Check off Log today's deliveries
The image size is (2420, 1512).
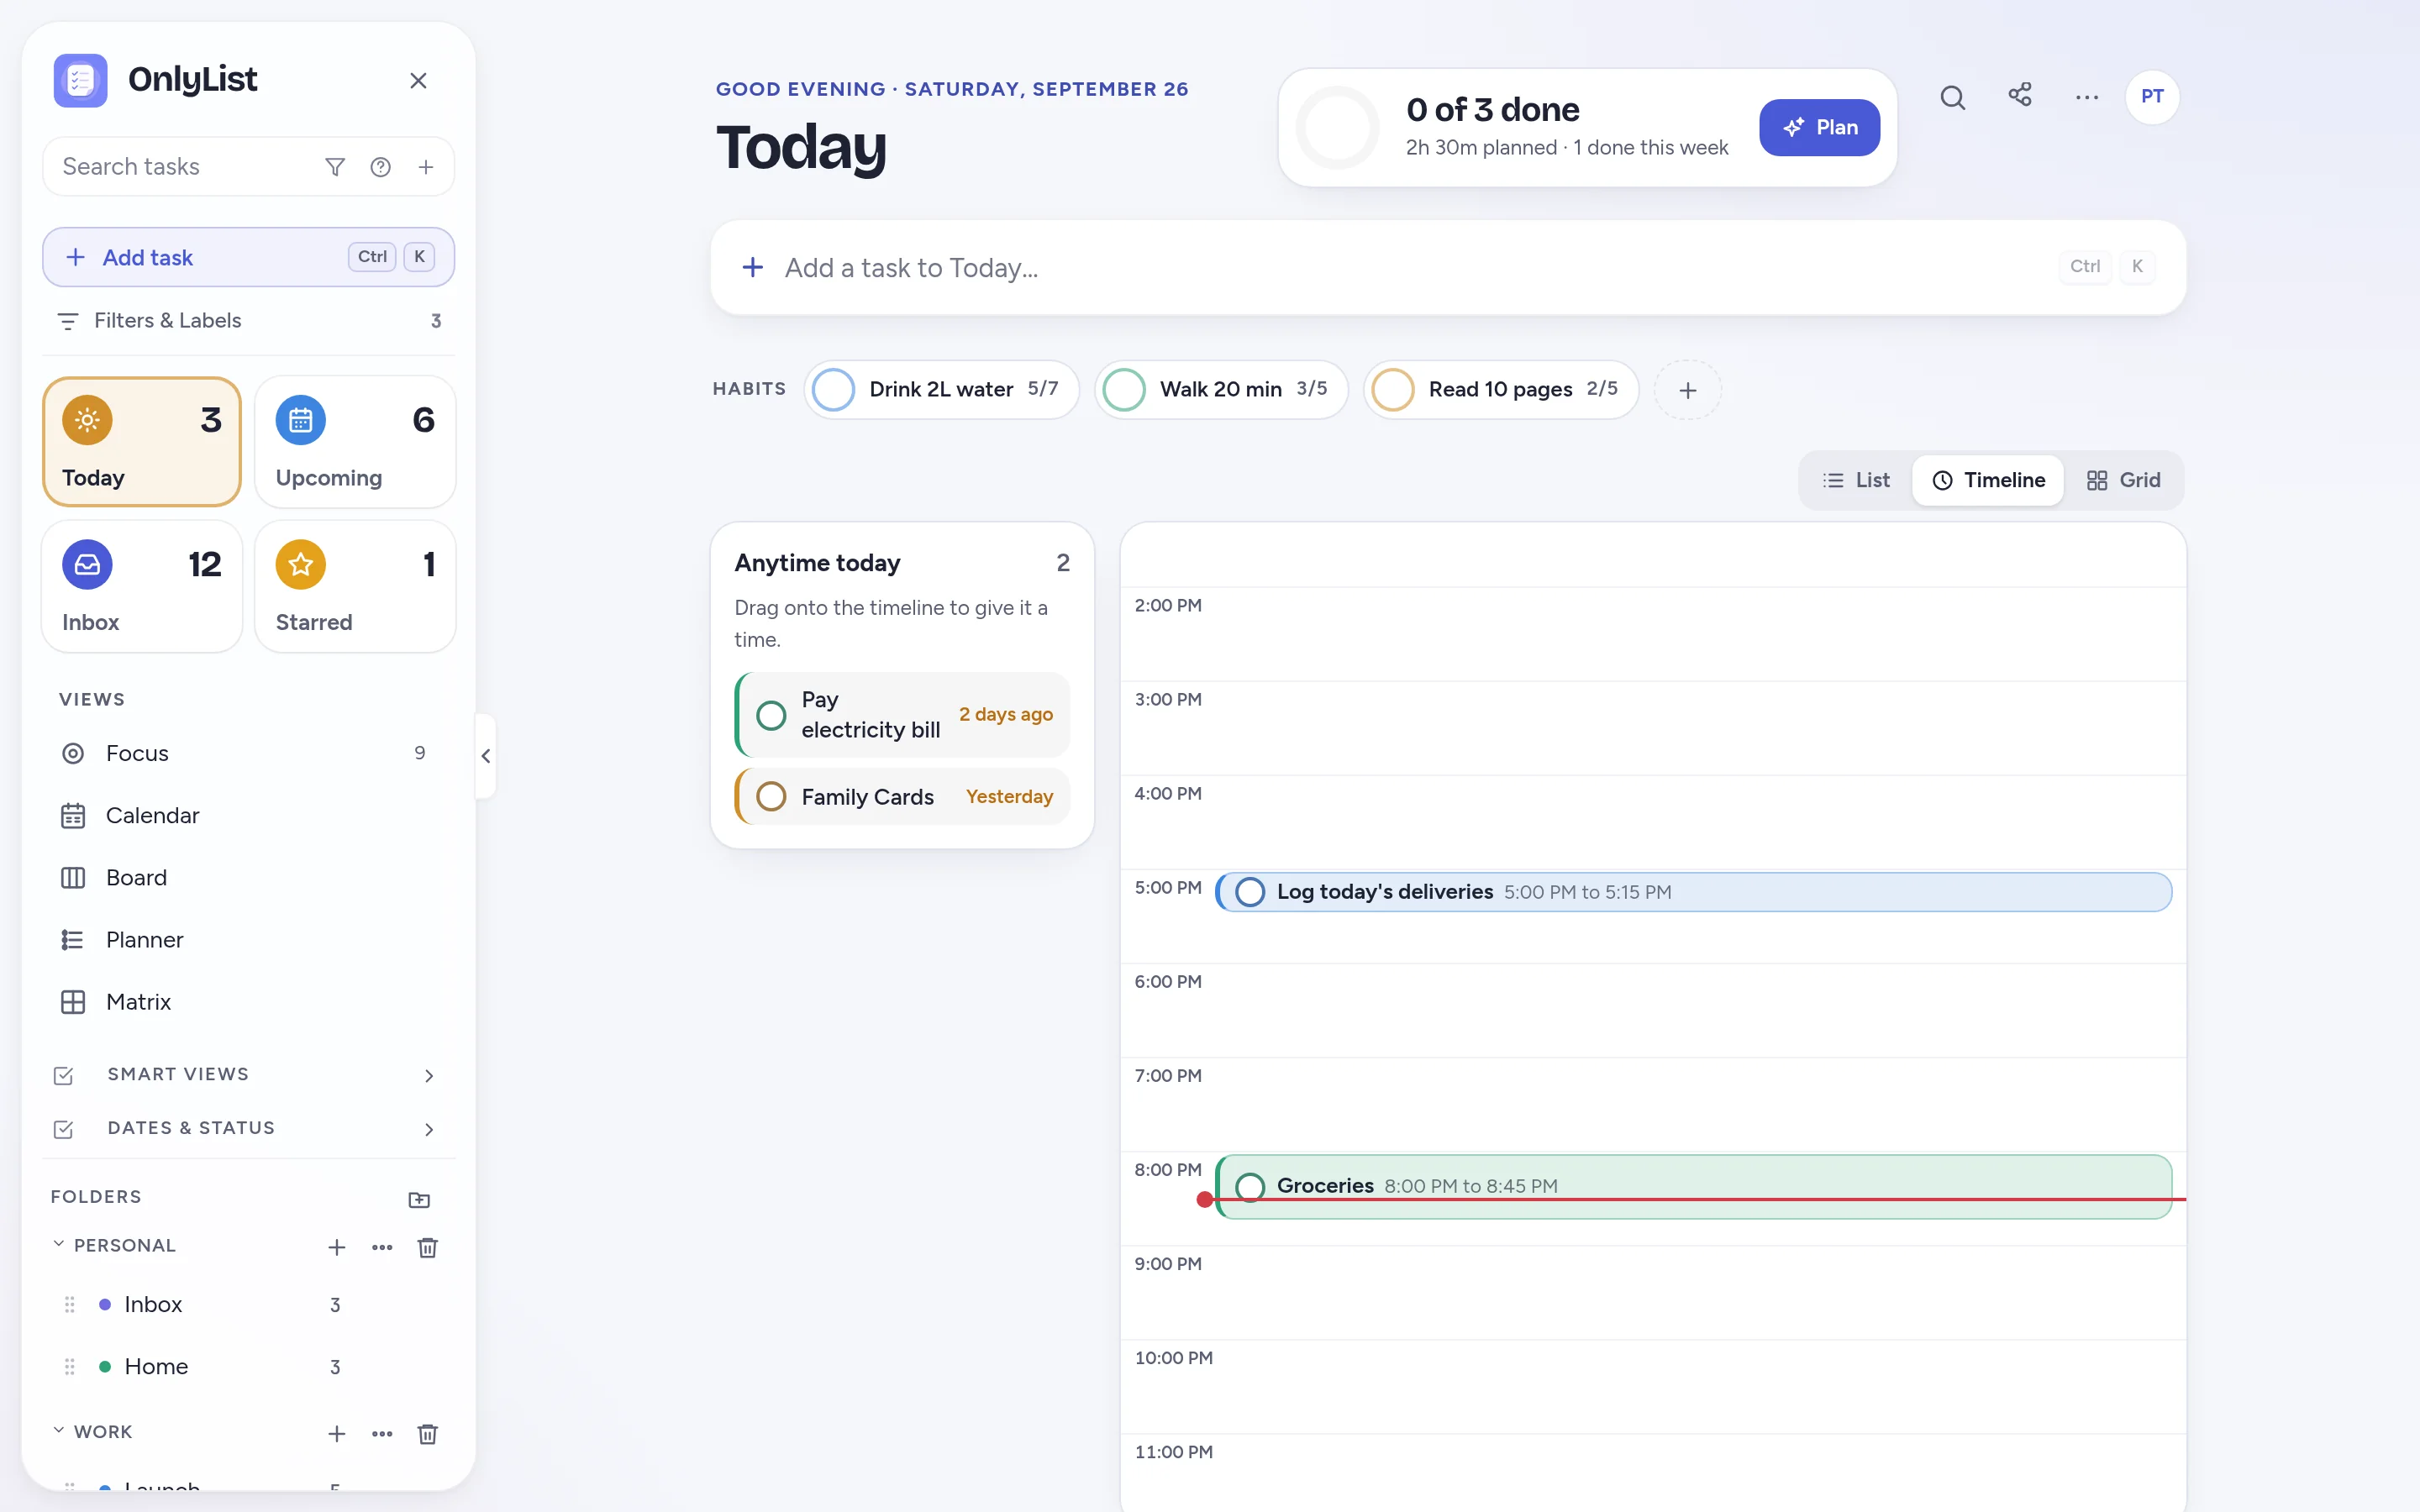(x=1250, y=892)
